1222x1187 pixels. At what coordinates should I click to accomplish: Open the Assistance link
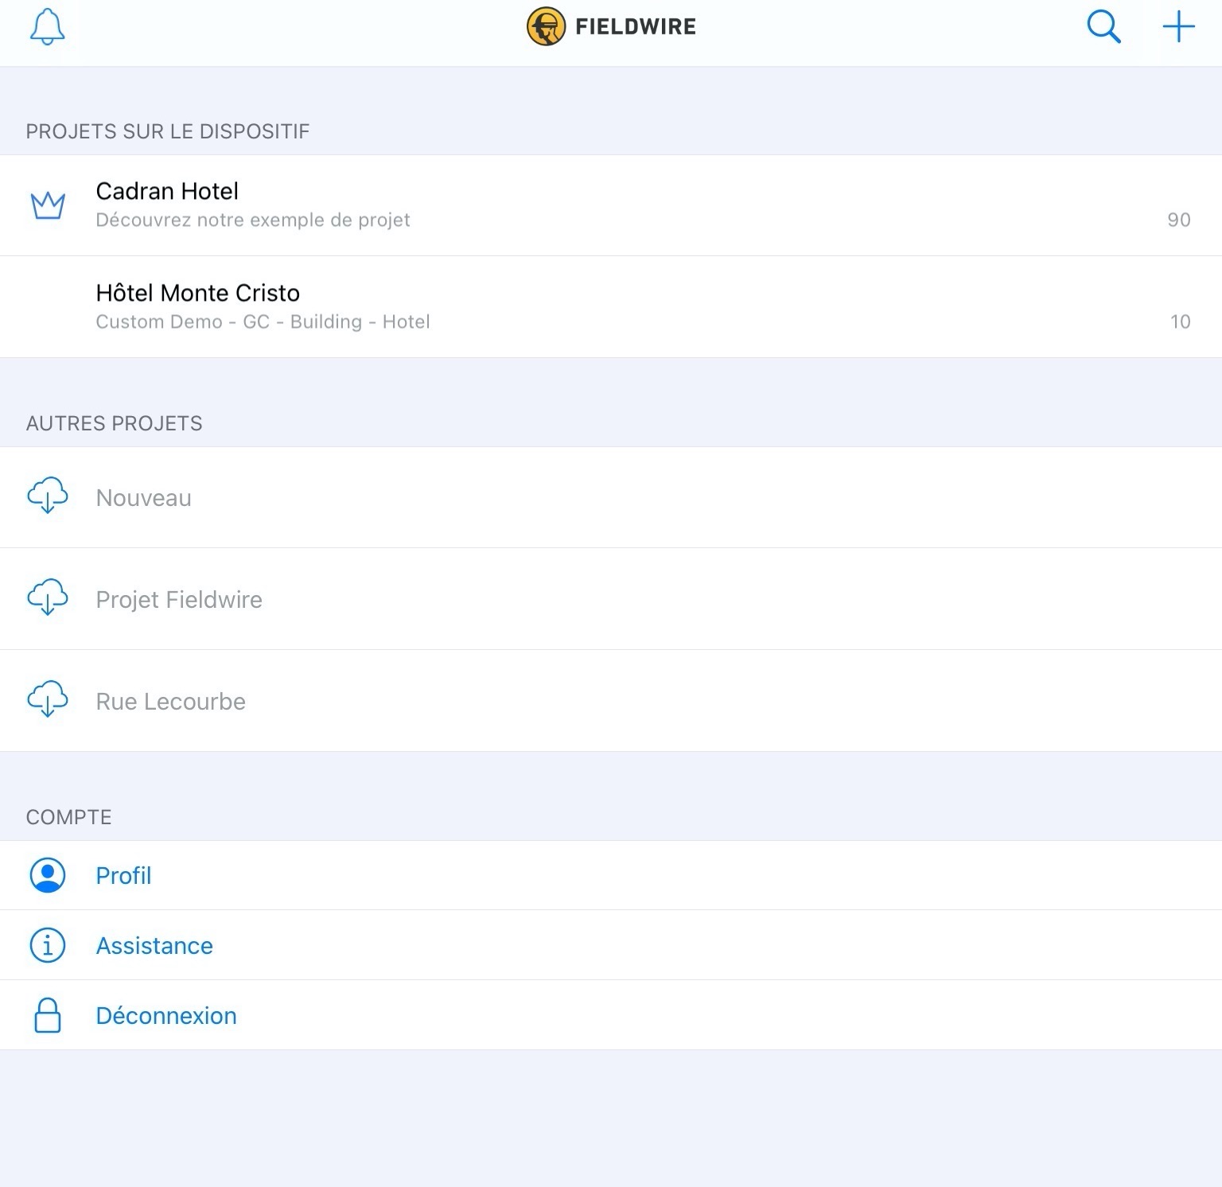tap(154, 945)
